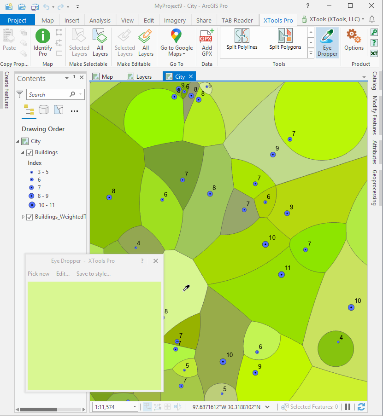The image size is (383, 416).
Task: Refresh the map view in status bar
Action: click(361, 407)
